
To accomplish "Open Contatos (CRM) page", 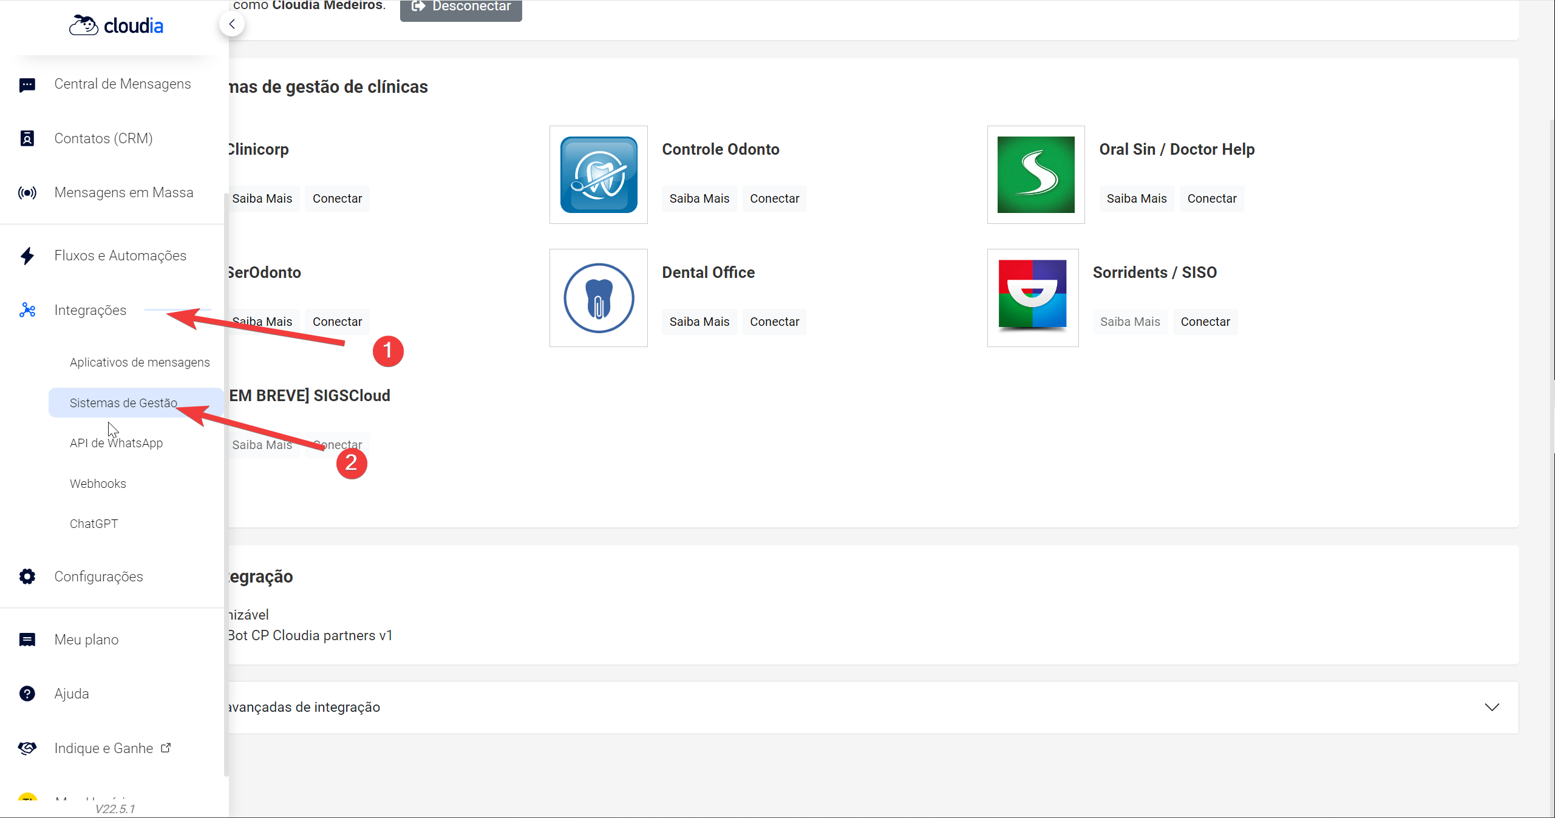I will pos(103,138).
